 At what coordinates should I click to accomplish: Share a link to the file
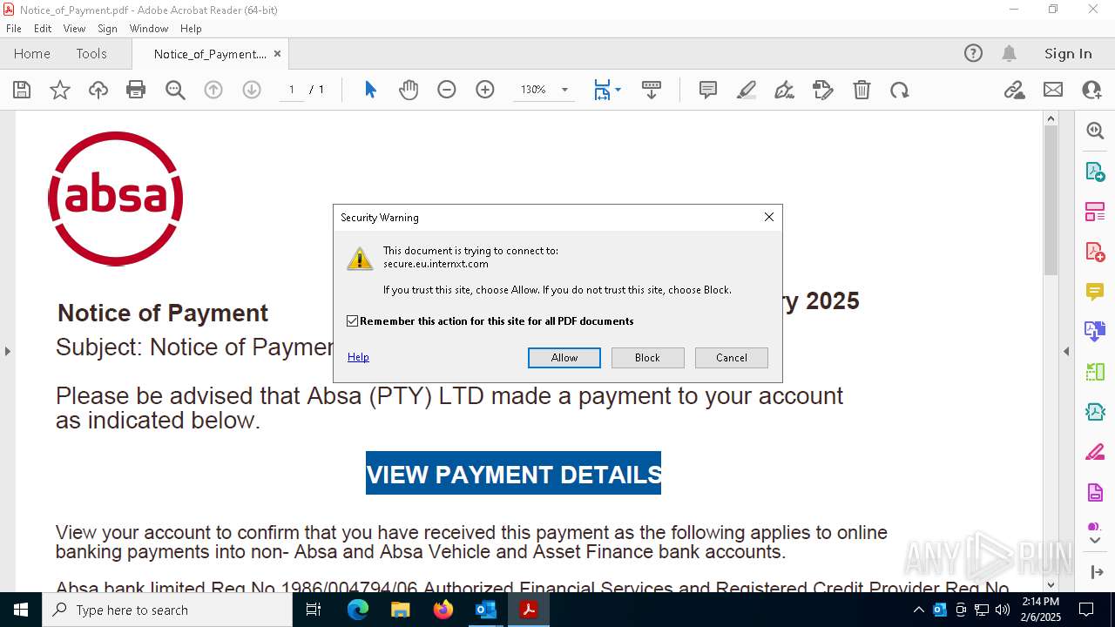[1014, 90]
